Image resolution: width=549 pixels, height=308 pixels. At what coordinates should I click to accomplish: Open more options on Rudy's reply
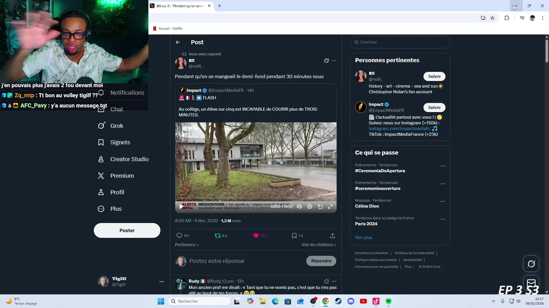click(334, 281)
